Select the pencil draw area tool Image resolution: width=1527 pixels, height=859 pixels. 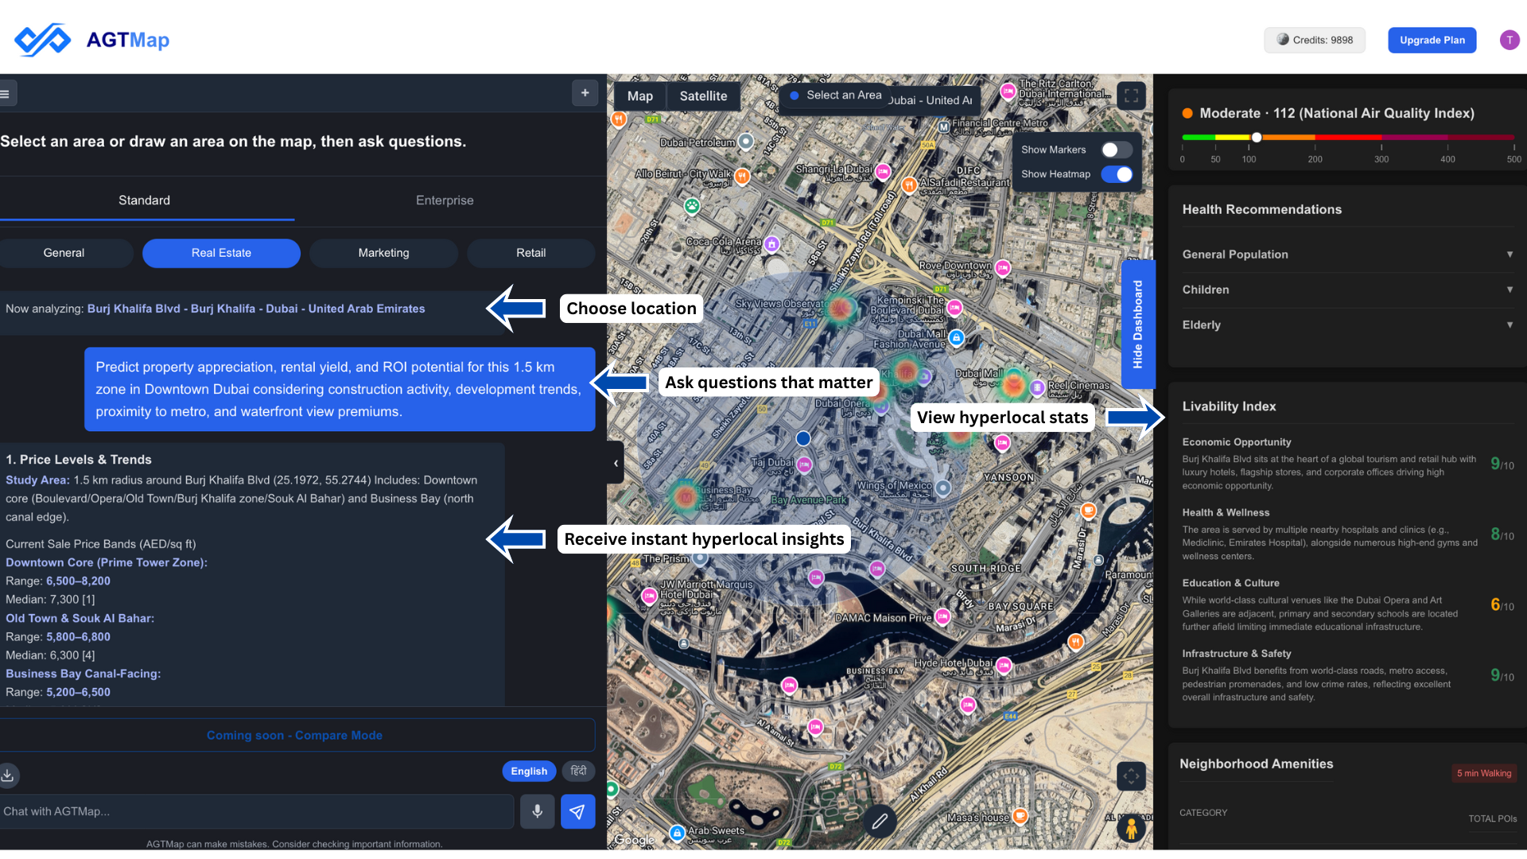[x=880, y=821]
